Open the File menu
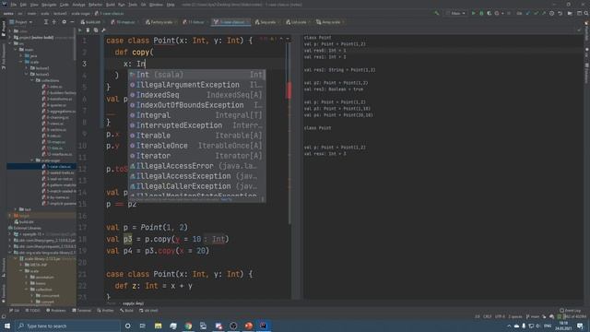590x332 pixels. [x=14, y=5]
